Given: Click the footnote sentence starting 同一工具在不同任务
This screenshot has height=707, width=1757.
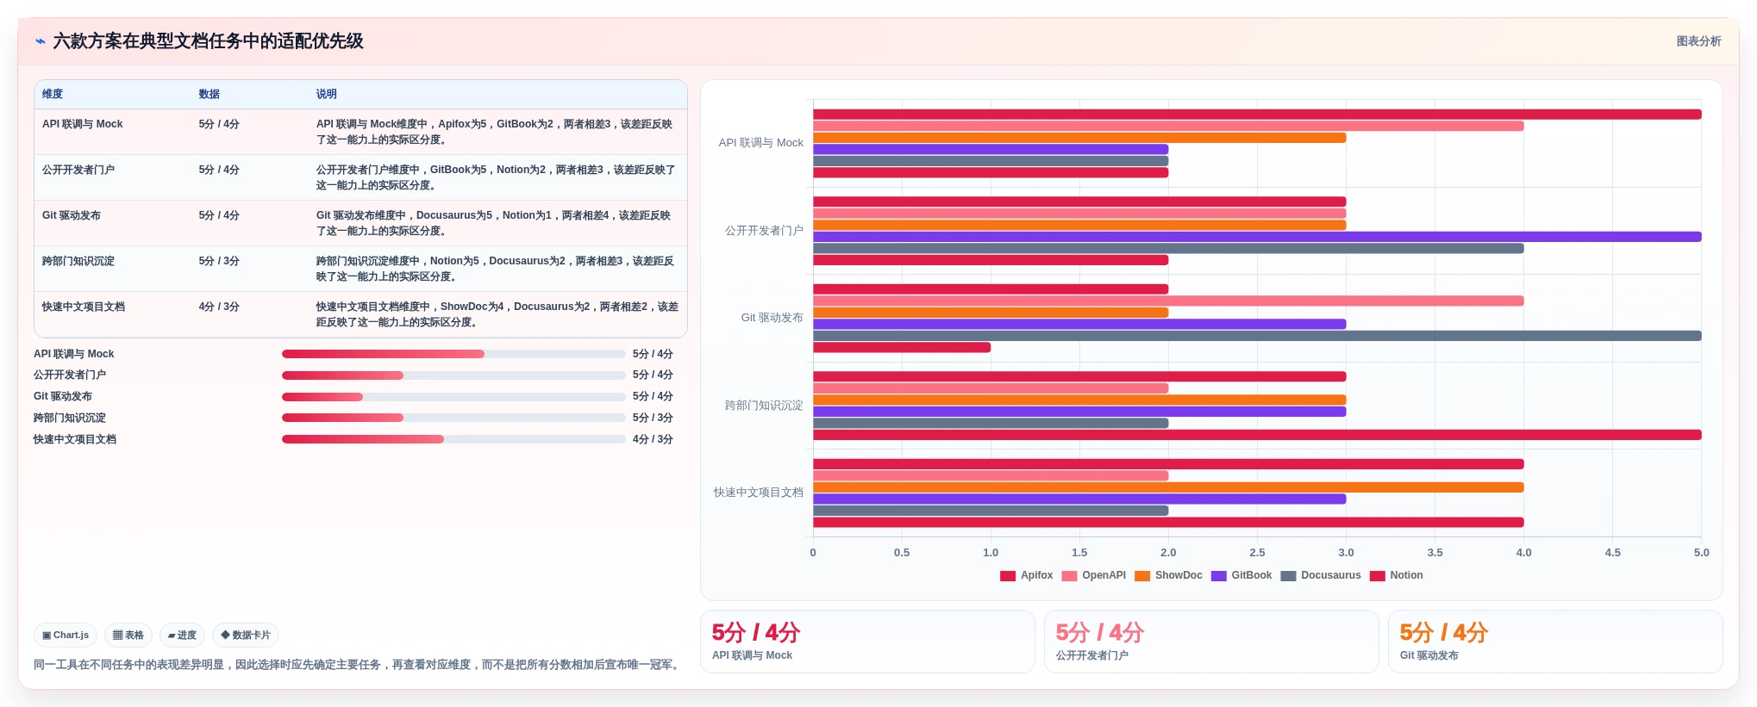Looking at the screenshot, I should (359, 665).
